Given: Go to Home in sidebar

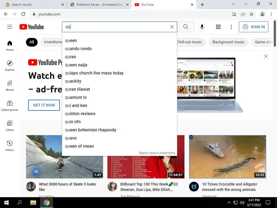Looking at the screenshot, I should (x=10, y=45).
